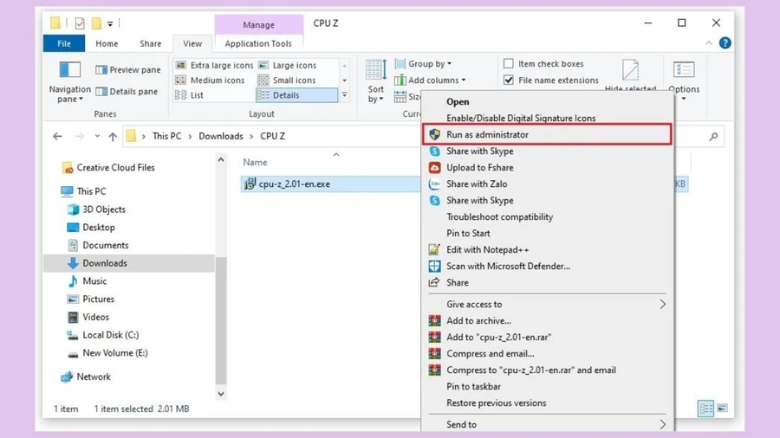Collapse the ribbon chevron
The height and width of the screenshot is (438, 780).
(x=708, y=43)
